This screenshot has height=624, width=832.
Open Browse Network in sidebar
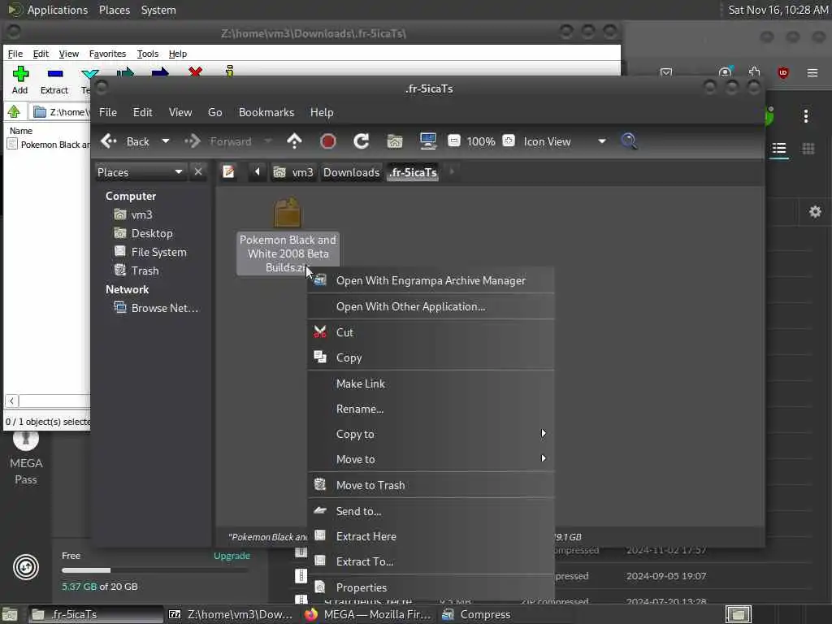(x=156, y=308)
